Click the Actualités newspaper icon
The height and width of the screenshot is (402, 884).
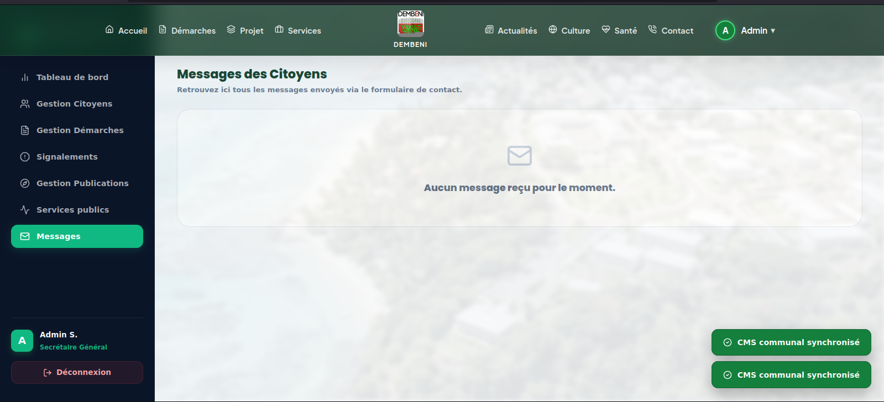(x=489, y=29)
